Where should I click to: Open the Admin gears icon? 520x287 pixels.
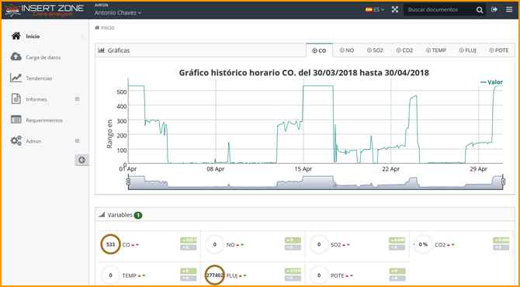(16, 141)
